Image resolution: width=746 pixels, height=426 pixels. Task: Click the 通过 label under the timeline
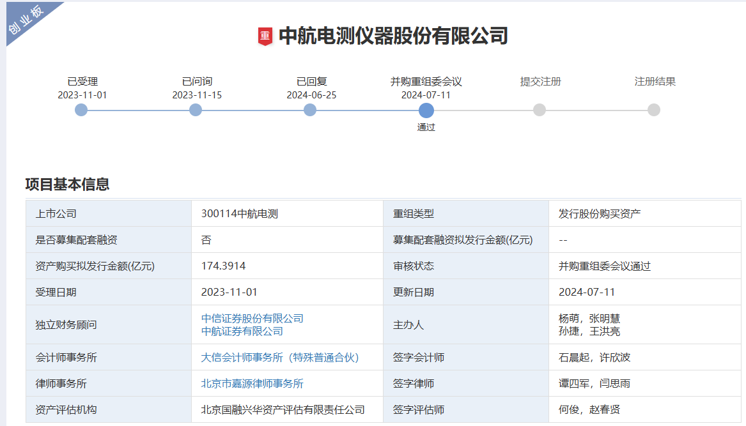point(426,127)
